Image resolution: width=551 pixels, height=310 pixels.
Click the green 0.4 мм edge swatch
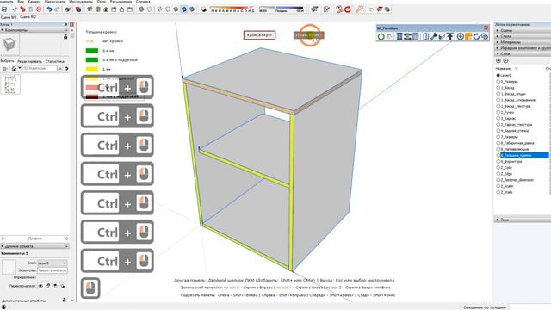92,51
